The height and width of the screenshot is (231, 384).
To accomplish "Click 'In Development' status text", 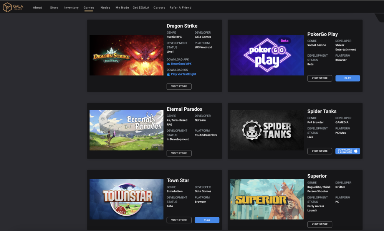I will coord(177,139).
